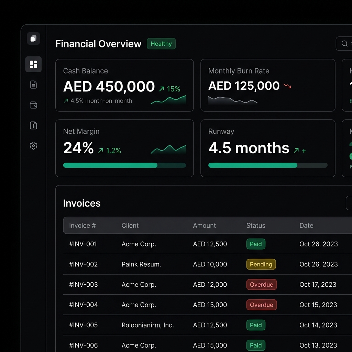Viewport: 352px width, 352px height.
Task: Click the AED 10,000 amount
Action: click(210, 264)
